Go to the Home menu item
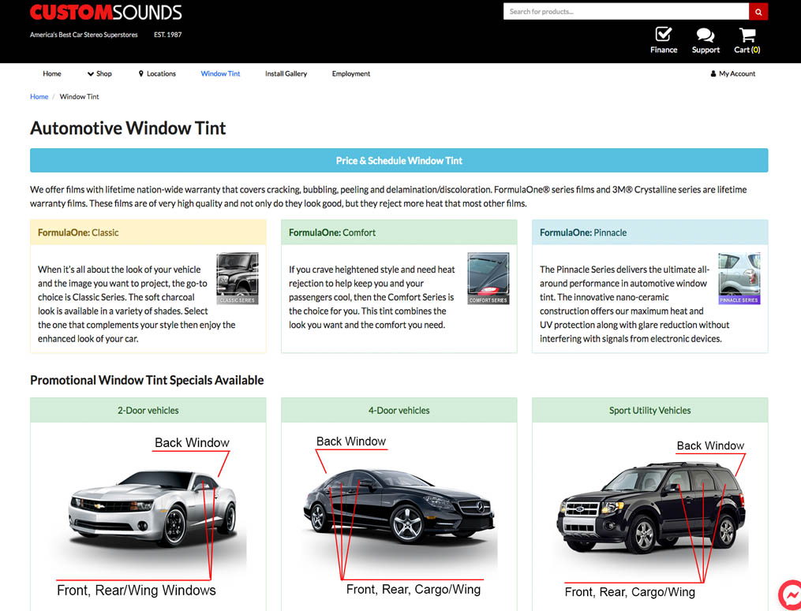The image size is (801, 611). tap(52, 73)
